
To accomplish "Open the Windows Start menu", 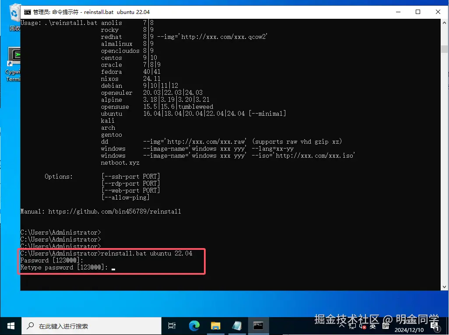I will (x=11, y=326).
